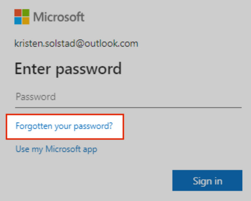Viewport: 251px width, 201px height.
Task: Click the blue square in Microsoft logo
Action: pyautogui.click(x=18, y=21)
